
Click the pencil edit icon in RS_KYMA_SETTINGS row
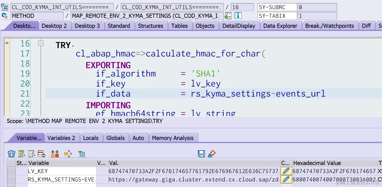(x=286, y=179)
